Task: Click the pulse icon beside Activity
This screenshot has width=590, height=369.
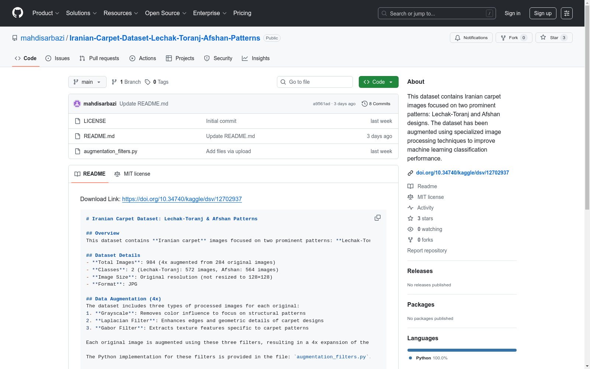Action: (410, 208)
